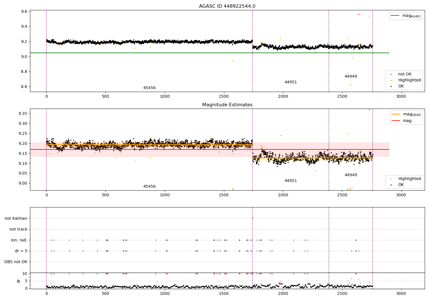Image resolution: width=429 pixels, height=300 pixels.
Task: Click the 2500 x-tick under the dr plot
Action: click(x=342, y=294)
